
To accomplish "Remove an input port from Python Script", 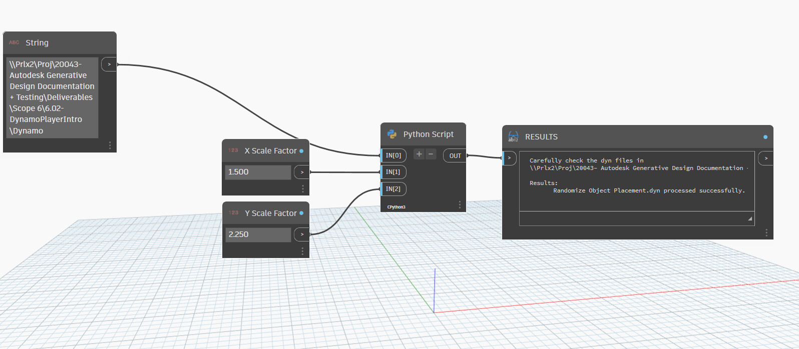I will pos(431,154).
